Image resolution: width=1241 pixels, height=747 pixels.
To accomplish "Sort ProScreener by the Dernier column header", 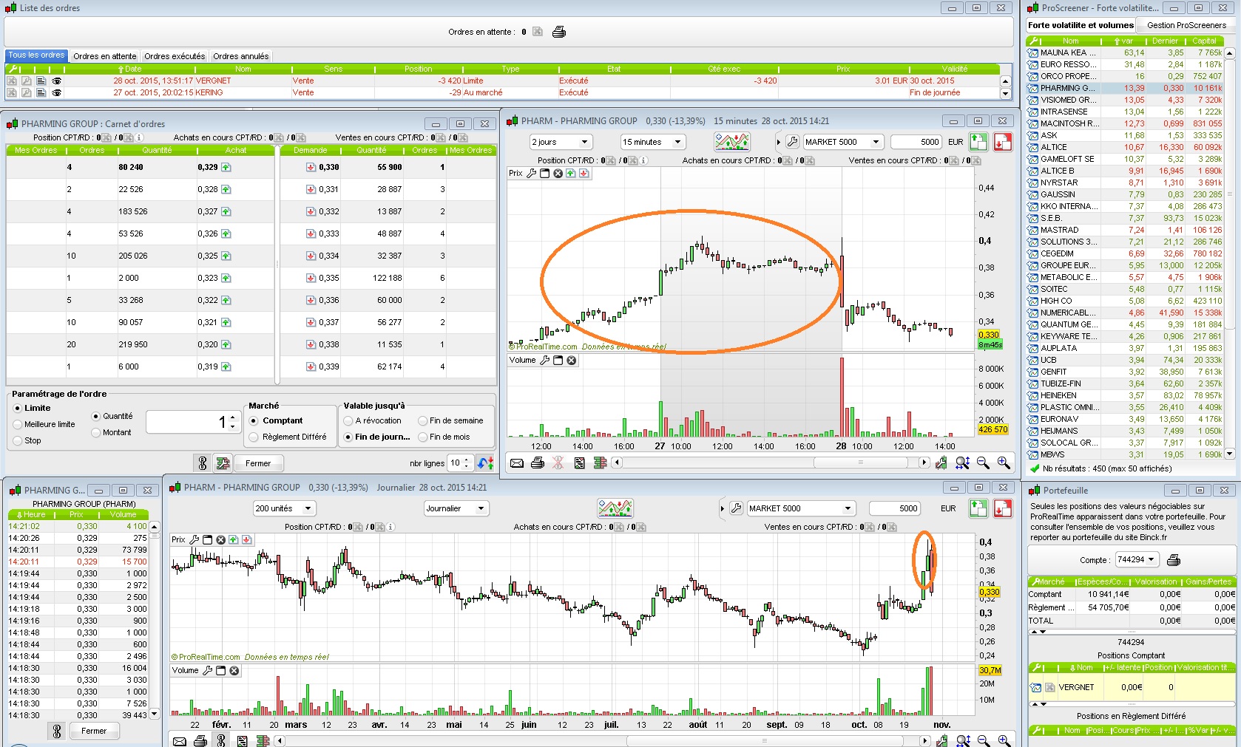I will click(x=1165, y=41).
